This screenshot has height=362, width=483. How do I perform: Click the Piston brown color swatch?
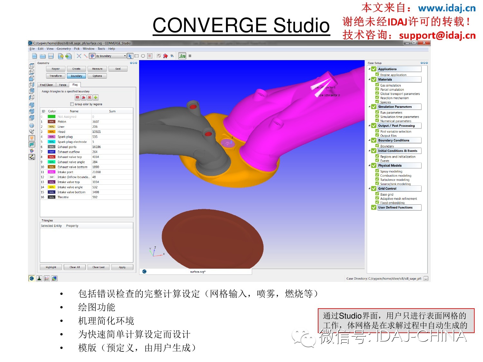52,122
